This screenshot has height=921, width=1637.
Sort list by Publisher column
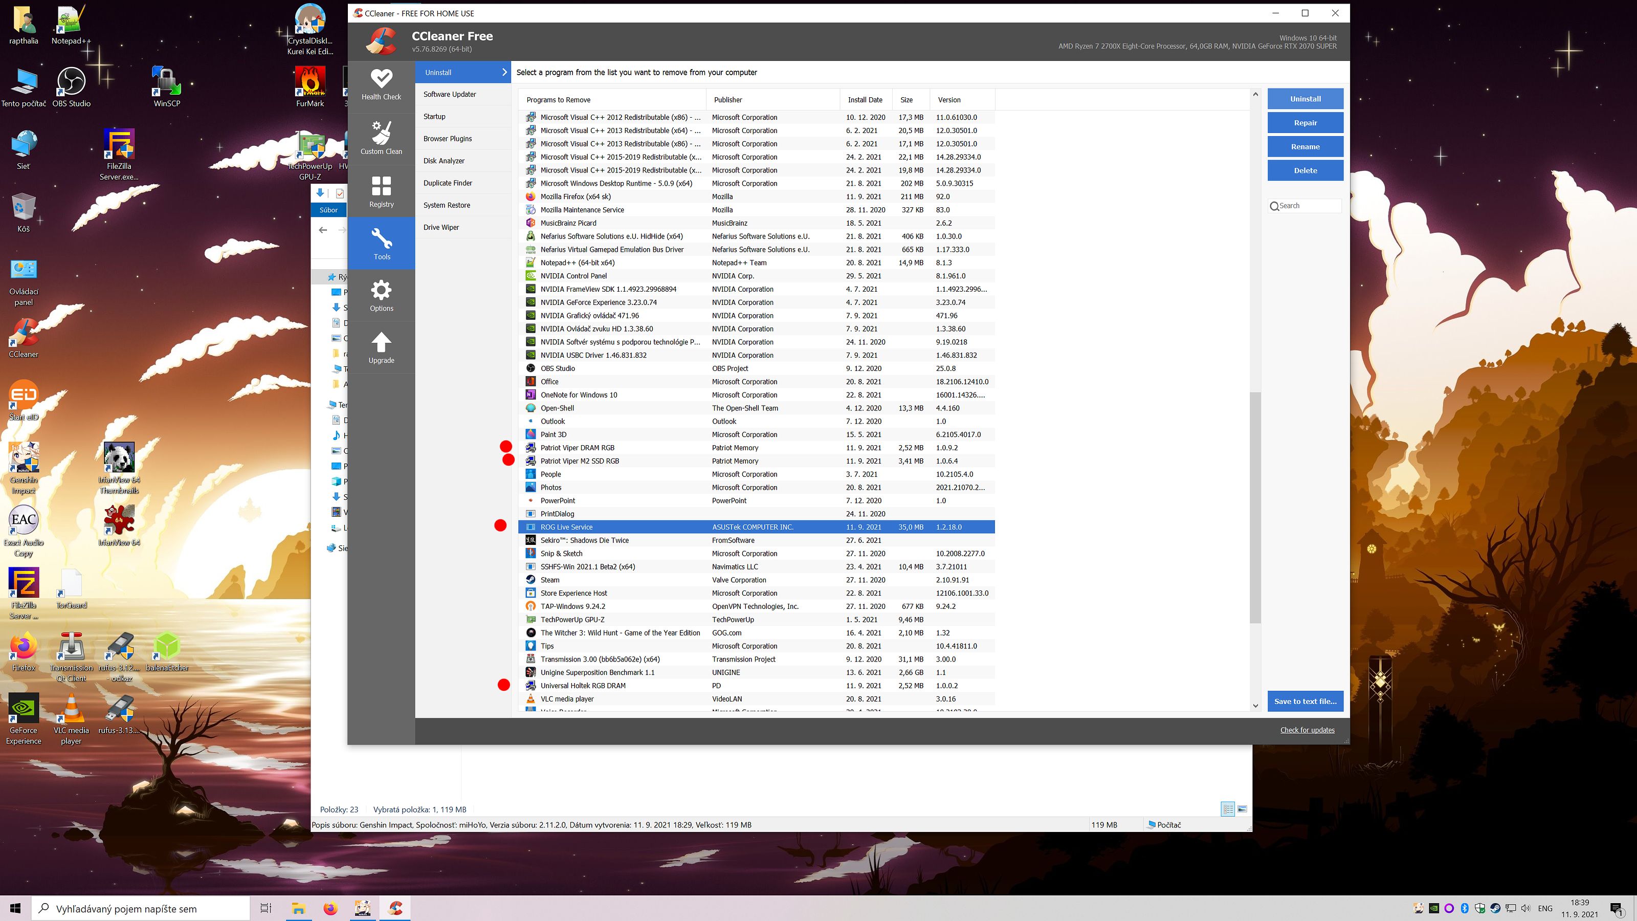coord(773,100)
